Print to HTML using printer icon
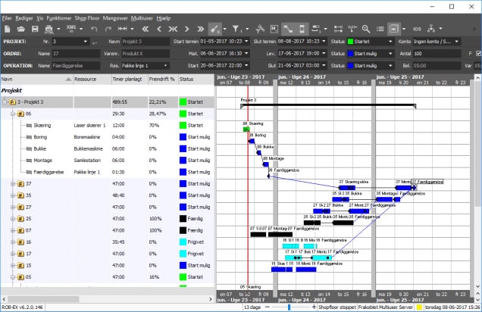This screenshot has width=482, height=312. pos(49,30)
